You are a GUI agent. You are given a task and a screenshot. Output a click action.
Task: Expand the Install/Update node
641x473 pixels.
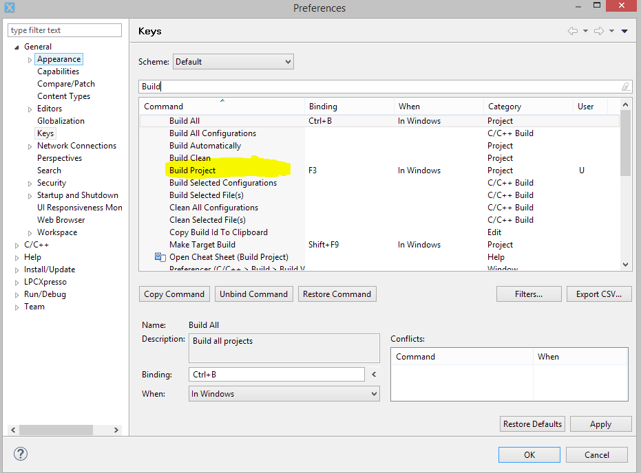coord(17,270)
